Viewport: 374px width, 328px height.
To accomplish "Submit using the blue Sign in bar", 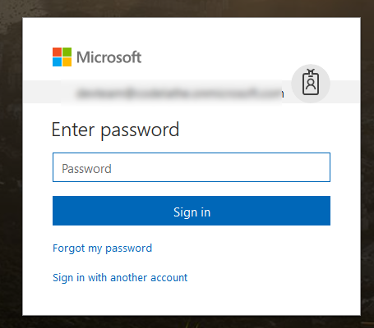I will pyautogui.click(x=192, y=211).
